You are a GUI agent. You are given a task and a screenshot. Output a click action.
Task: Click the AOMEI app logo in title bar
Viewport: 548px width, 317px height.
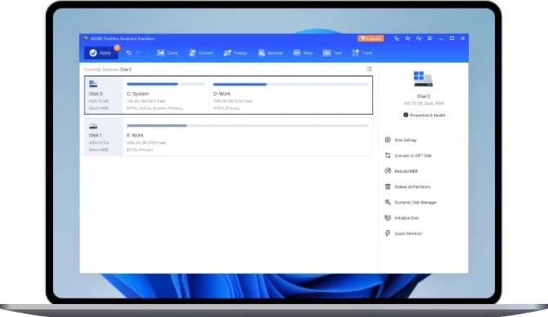[85, 38]
